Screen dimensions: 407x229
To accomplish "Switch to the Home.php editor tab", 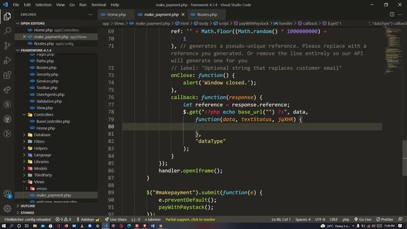I will (116, 15).
